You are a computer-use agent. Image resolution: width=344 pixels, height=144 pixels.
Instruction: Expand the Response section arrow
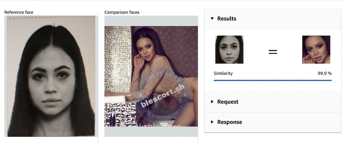click(212, 122)
